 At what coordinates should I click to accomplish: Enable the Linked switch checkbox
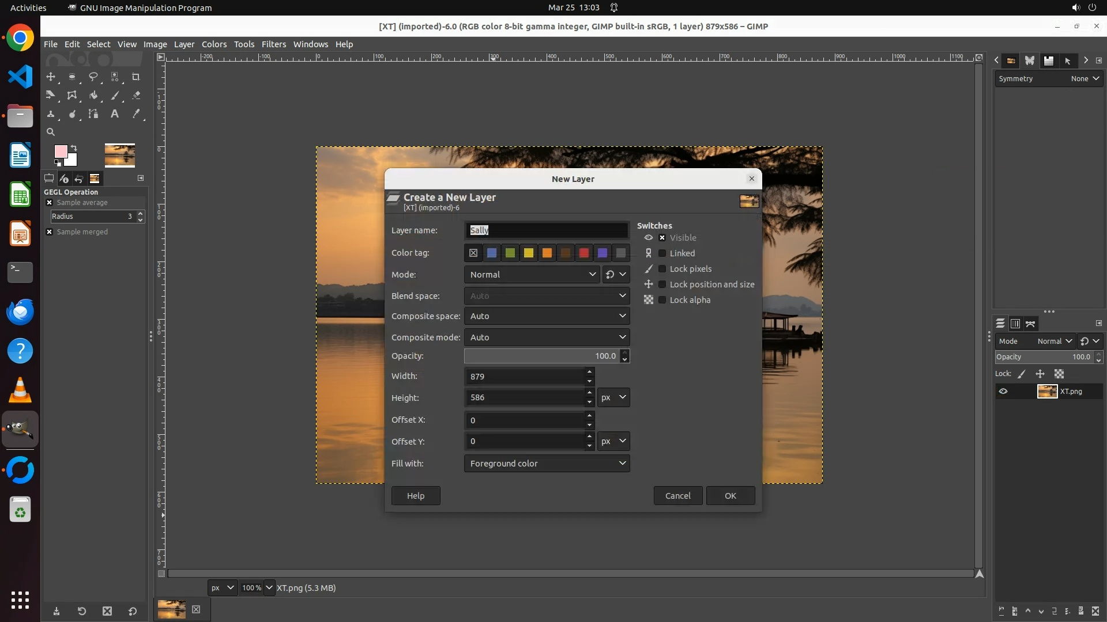pyautogui.click(x=662, y=253)
